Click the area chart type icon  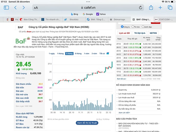(x=108, y=53)
